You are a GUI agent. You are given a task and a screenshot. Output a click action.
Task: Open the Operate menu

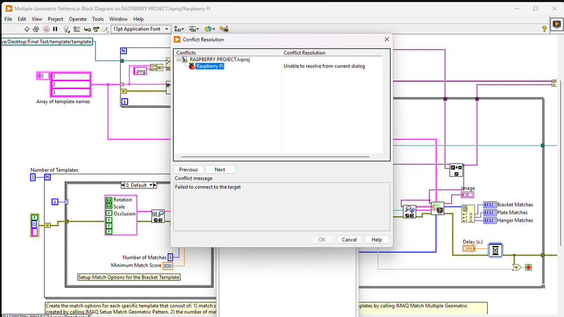78,19
